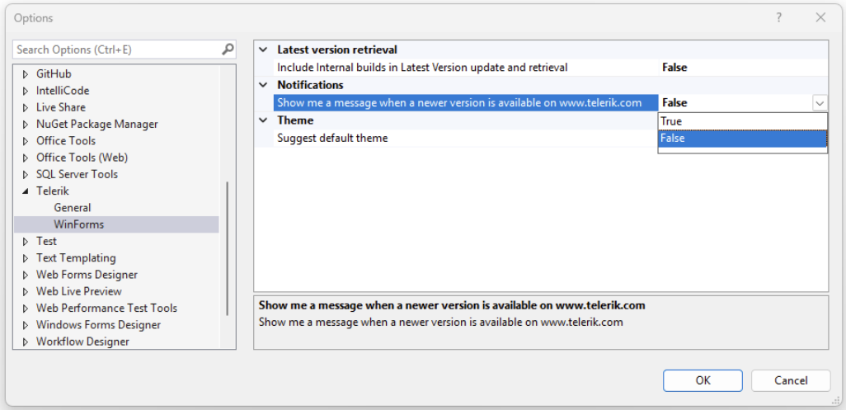Collapse the Notifications section

(x=263, y=85)
